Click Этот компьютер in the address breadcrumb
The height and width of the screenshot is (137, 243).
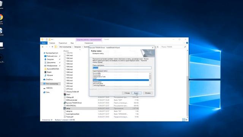[x=65, y=47]
